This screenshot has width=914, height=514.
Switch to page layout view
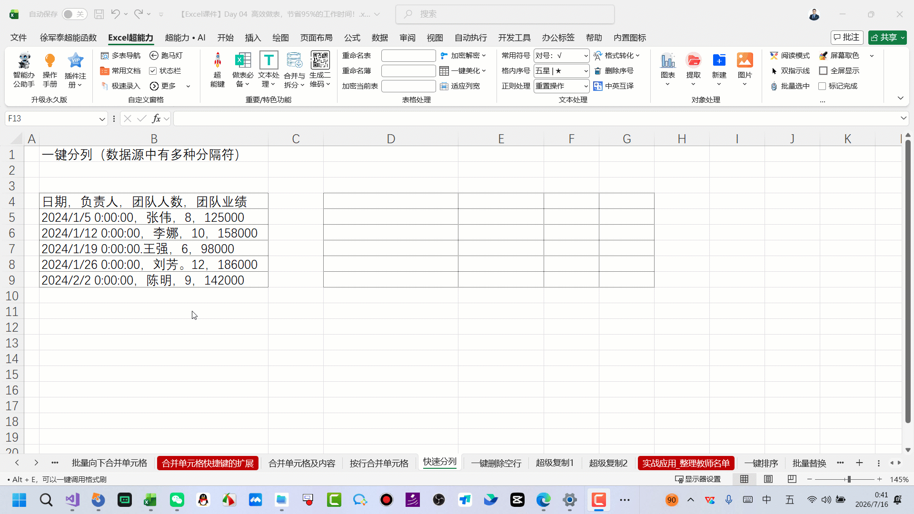pos(768,479)
